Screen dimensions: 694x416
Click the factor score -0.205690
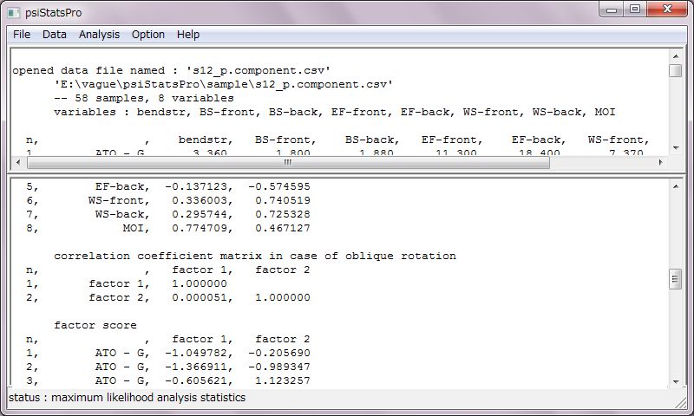point(278,354)
